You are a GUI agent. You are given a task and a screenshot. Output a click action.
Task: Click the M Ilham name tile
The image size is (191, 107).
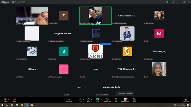(32, 69)
